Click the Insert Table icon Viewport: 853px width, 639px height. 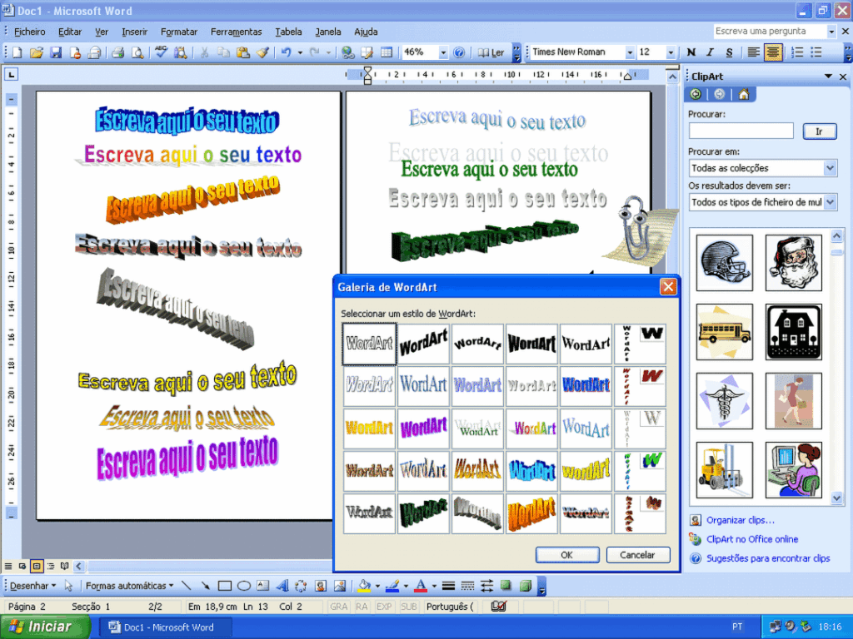coord(387,52)
